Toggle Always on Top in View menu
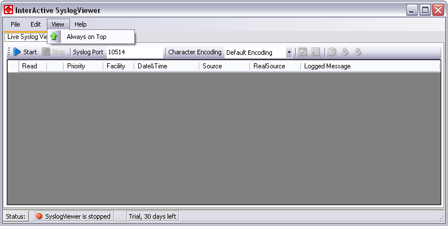The height and width of the screenshot is (226, 448). tap(86, 37)
